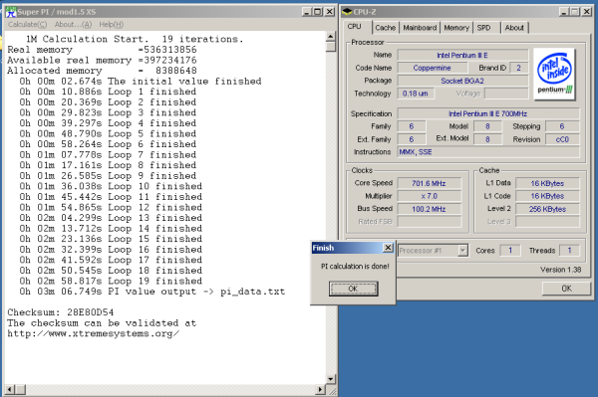The height and width of the screenshot is (397, 598).
Task: Click the Threads value field
Action: tap(569, 251)
